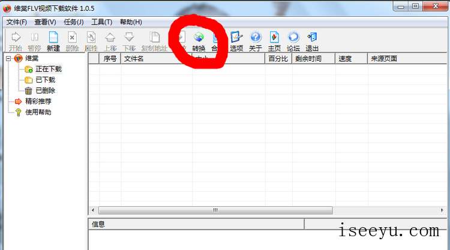The image size is (450, 250).
Task: Close the 维棠FLV window
Action: coord(435,7)
